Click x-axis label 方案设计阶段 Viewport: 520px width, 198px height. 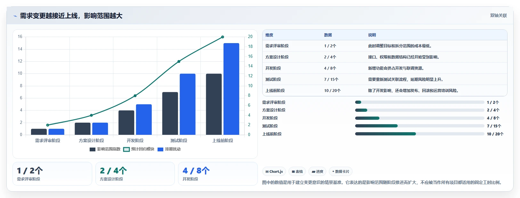coord(91,141)
